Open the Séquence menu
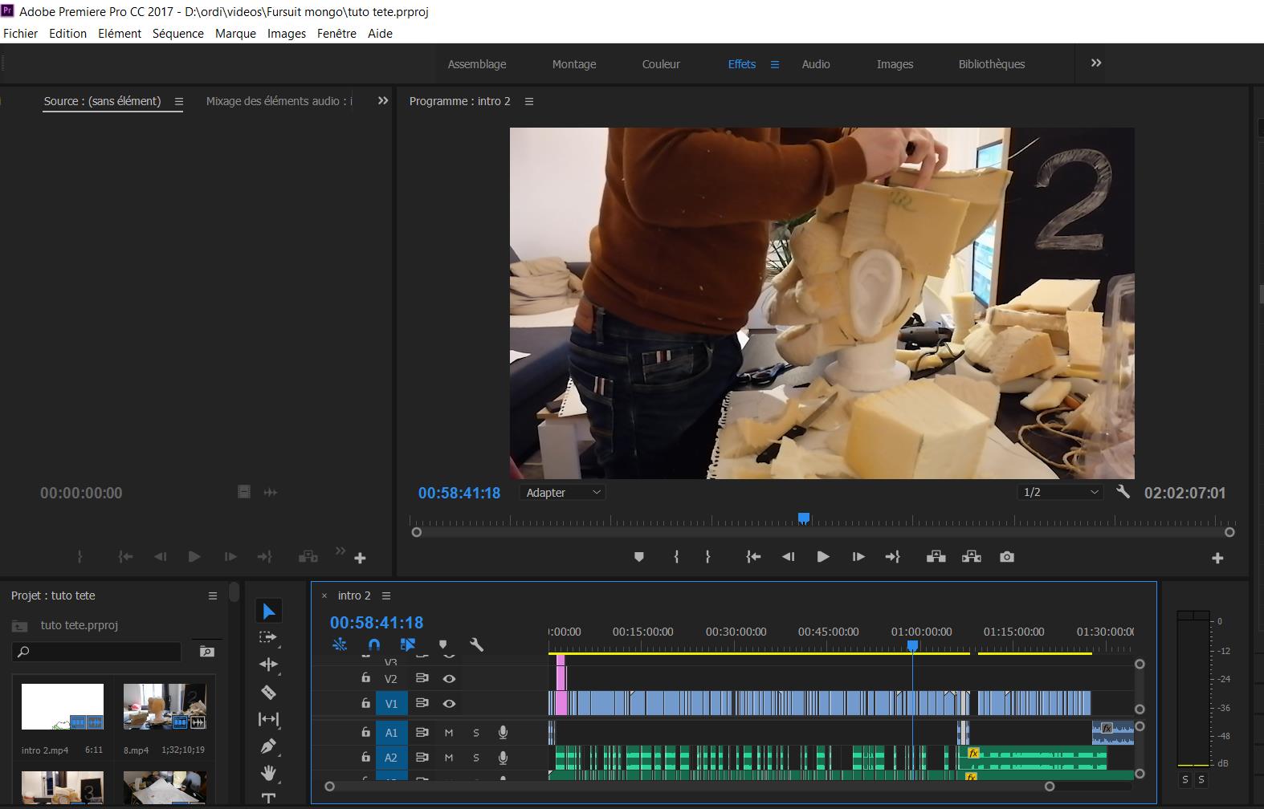The image size is (1264, 809). click(x=177, y=34)
